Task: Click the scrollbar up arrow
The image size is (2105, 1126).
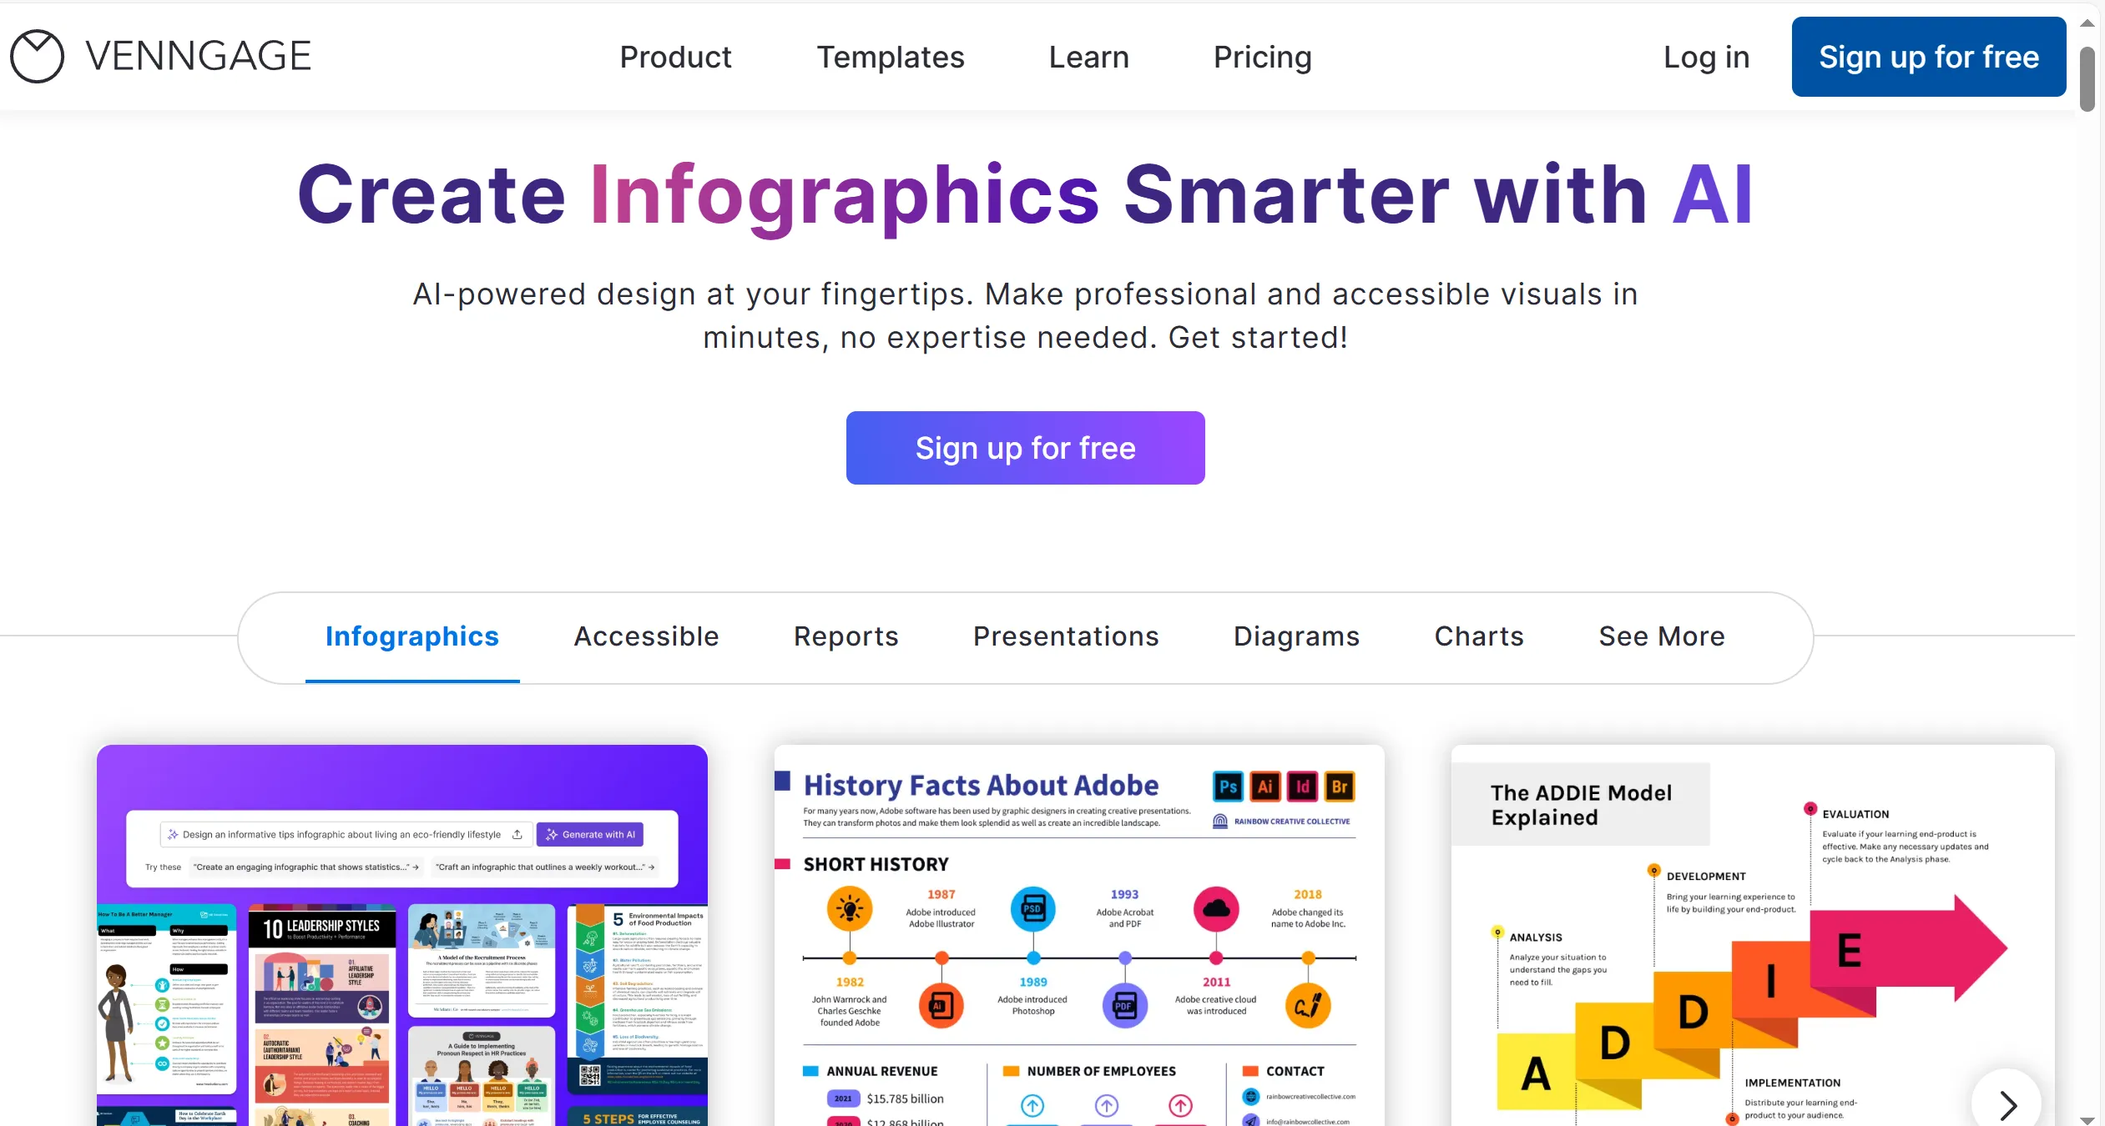Action: (x=2087, y=23)
